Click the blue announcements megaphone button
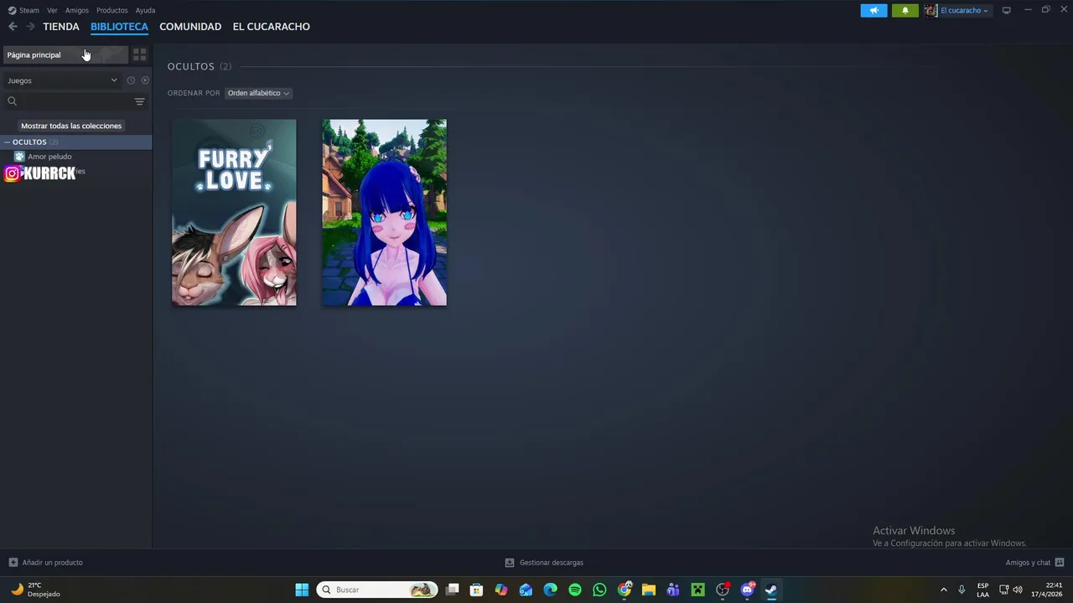The width and height of the screenshot is (1073, 603). [873, 10]
